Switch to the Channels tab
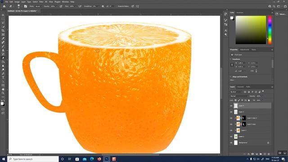The height and width of the screenshot is (162, 288). [240, 87]
